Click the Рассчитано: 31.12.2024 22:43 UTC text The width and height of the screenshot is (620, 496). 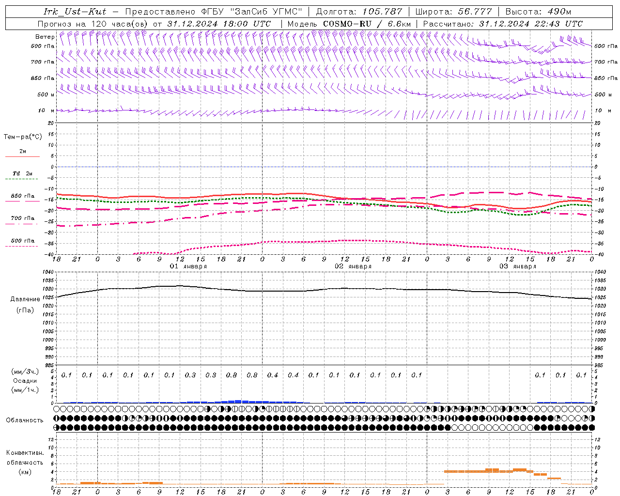[x=503, y=24]
